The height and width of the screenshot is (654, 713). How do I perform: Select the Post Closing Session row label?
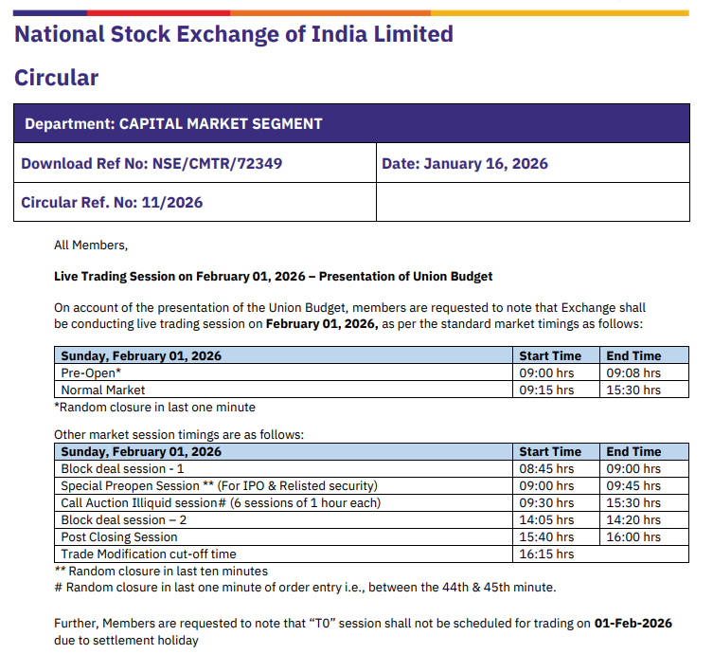[x=119, y=537]
